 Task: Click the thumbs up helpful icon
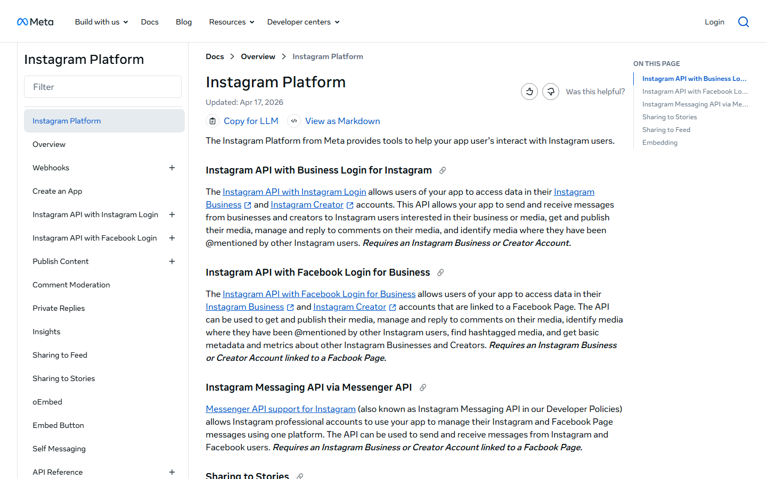tap(529, 92)
